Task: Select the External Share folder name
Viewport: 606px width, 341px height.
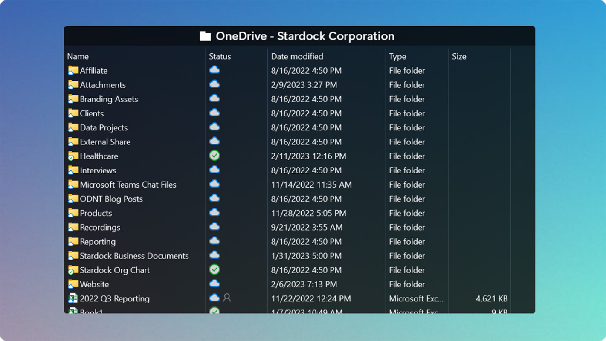Action: [x=105, y=142]
